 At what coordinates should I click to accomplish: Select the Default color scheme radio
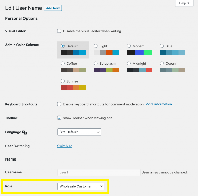pos(63,46)
